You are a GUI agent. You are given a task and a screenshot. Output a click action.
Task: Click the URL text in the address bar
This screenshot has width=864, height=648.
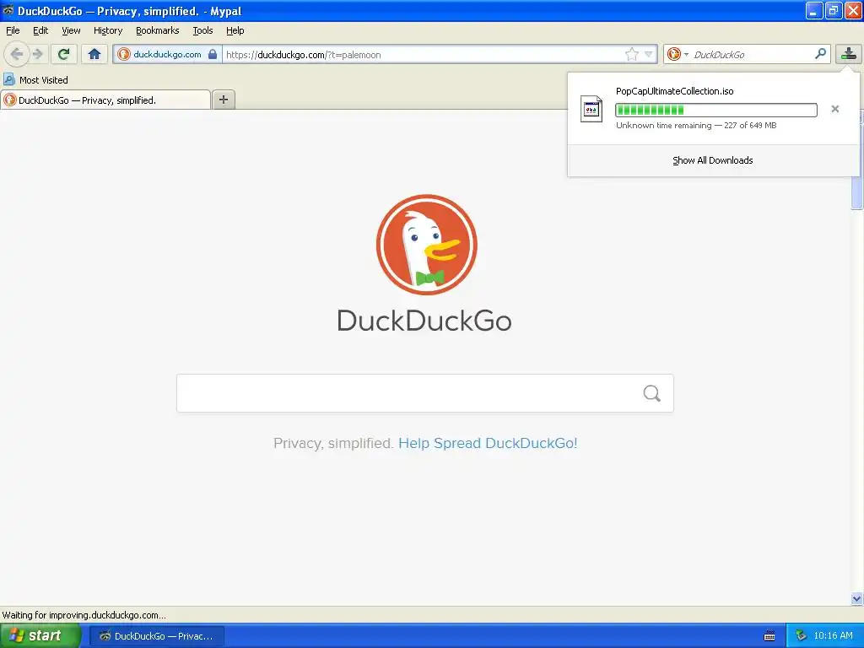pos(303,55)
